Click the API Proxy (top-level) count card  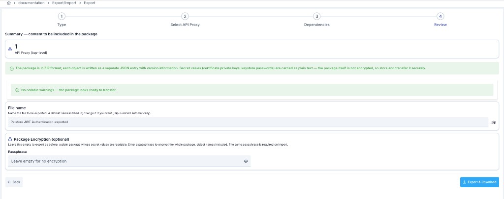[252, 49]
